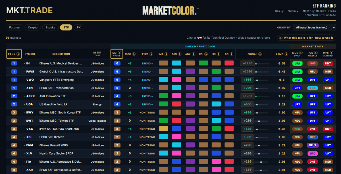The image size is (341, 174).
Task: Open the DC column info icon
Action: click(232, 54)
